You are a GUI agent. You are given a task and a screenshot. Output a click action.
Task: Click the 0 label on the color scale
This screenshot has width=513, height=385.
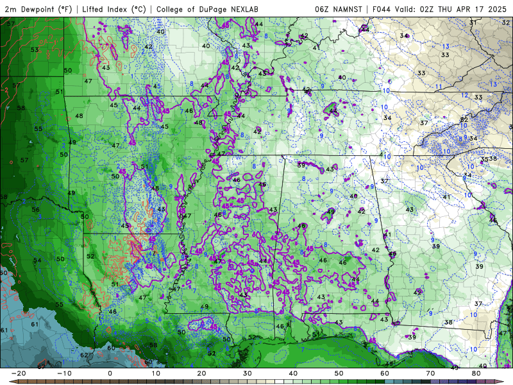click(x=110, y=373)
